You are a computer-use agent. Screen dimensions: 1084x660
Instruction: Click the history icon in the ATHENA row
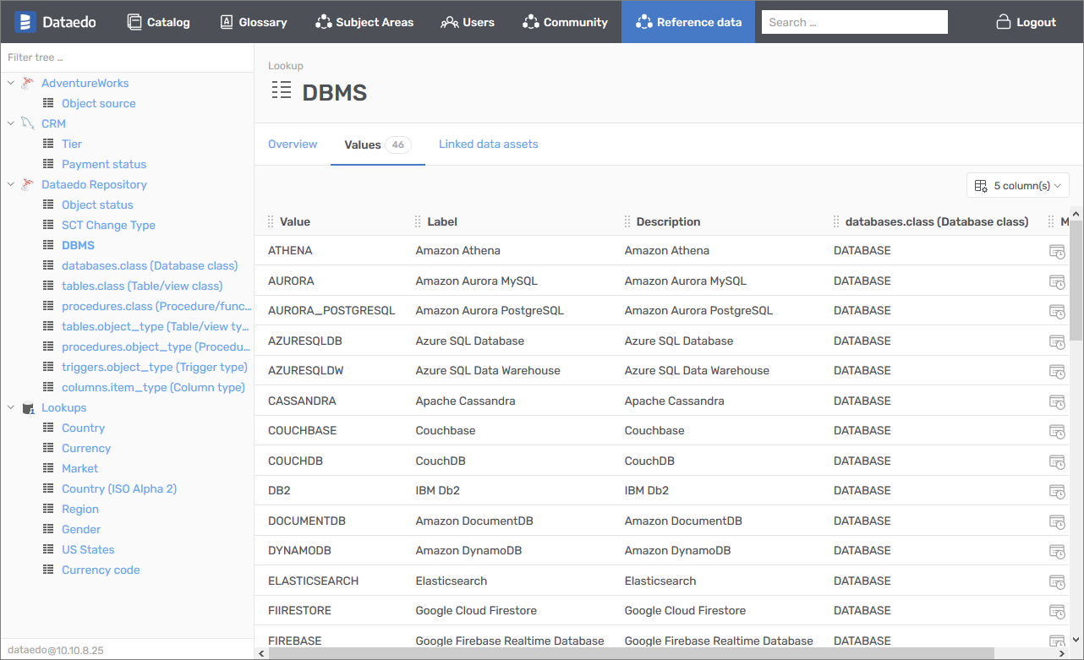point(1056,251)
